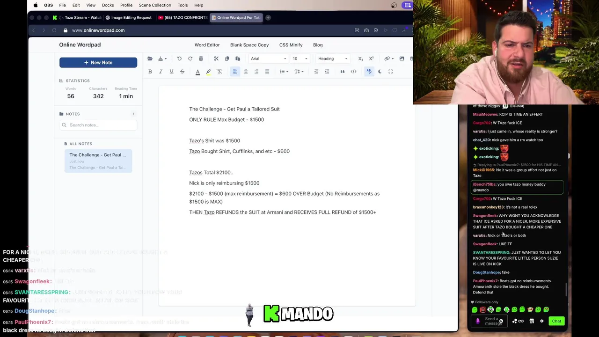Open the OBS Help menu
This screenshot has width=599, height=337.
click(x=198, y=5)
